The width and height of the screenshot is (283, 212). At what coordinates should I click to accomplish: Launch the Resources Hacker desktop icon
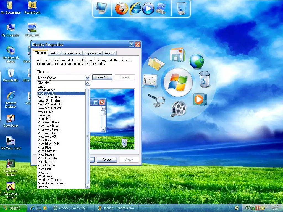[11, 190]
